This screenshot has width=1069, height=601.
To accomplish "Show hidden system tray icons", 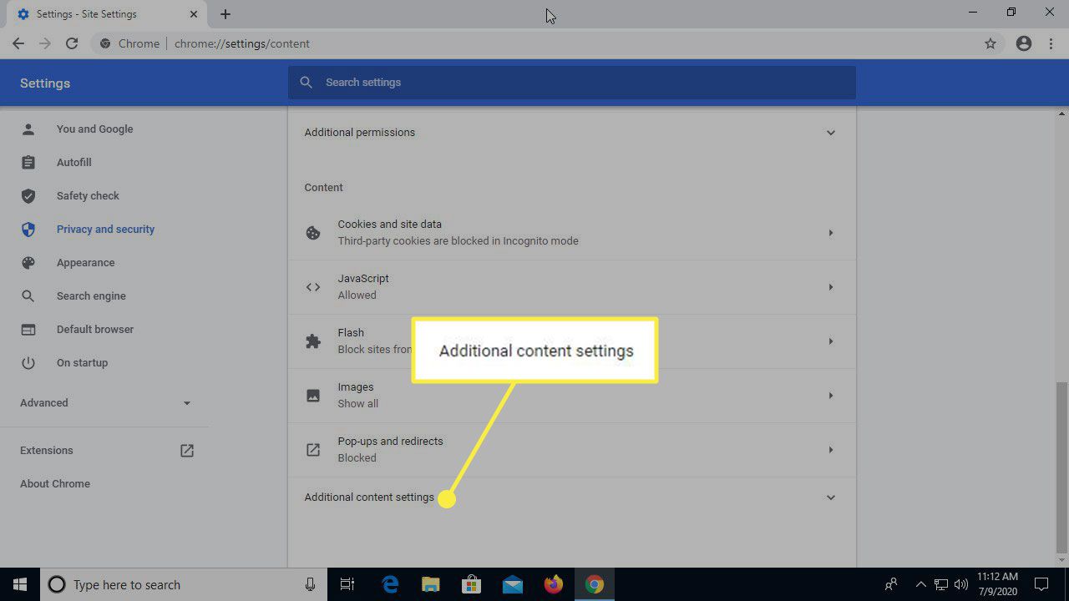I will pyautogui.click(x=920, y=584).
